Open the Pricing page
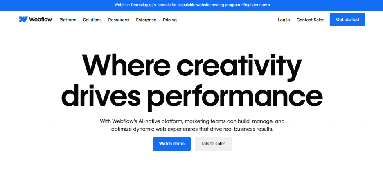Viewport: 383px width, 171px height. click(x=170, y=20)
